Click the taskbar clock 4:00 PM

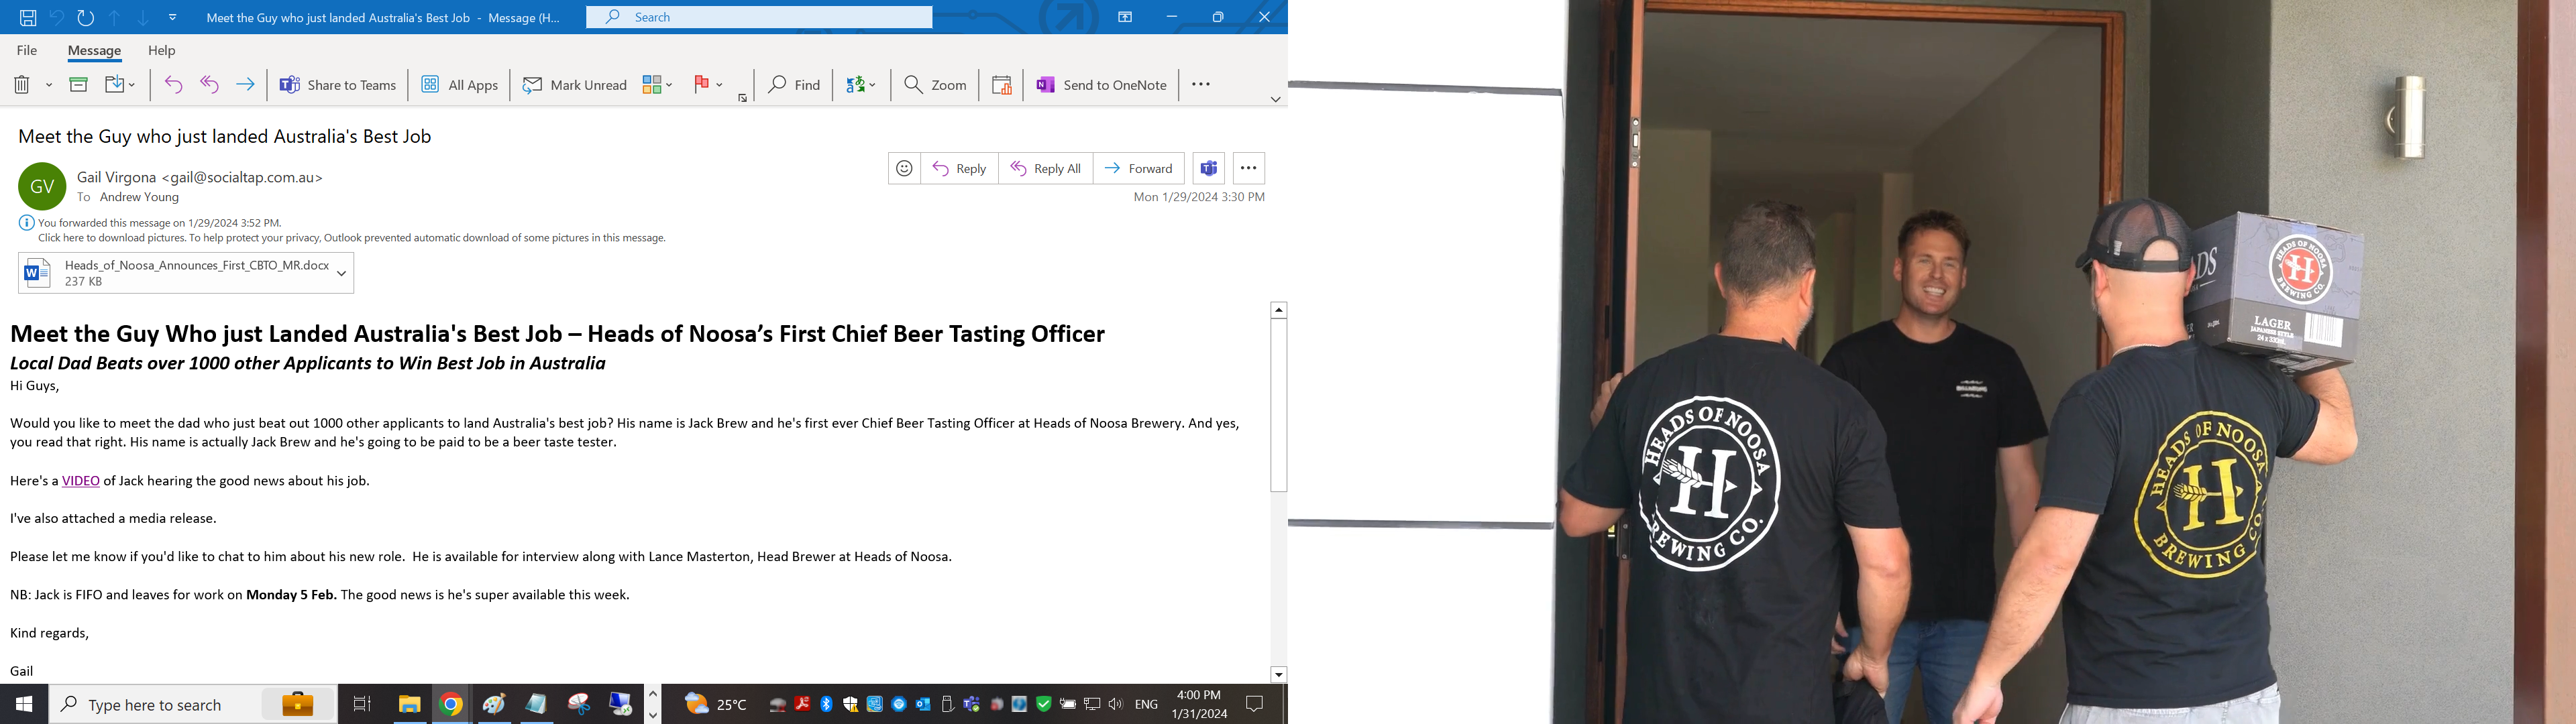[1199, 704]
